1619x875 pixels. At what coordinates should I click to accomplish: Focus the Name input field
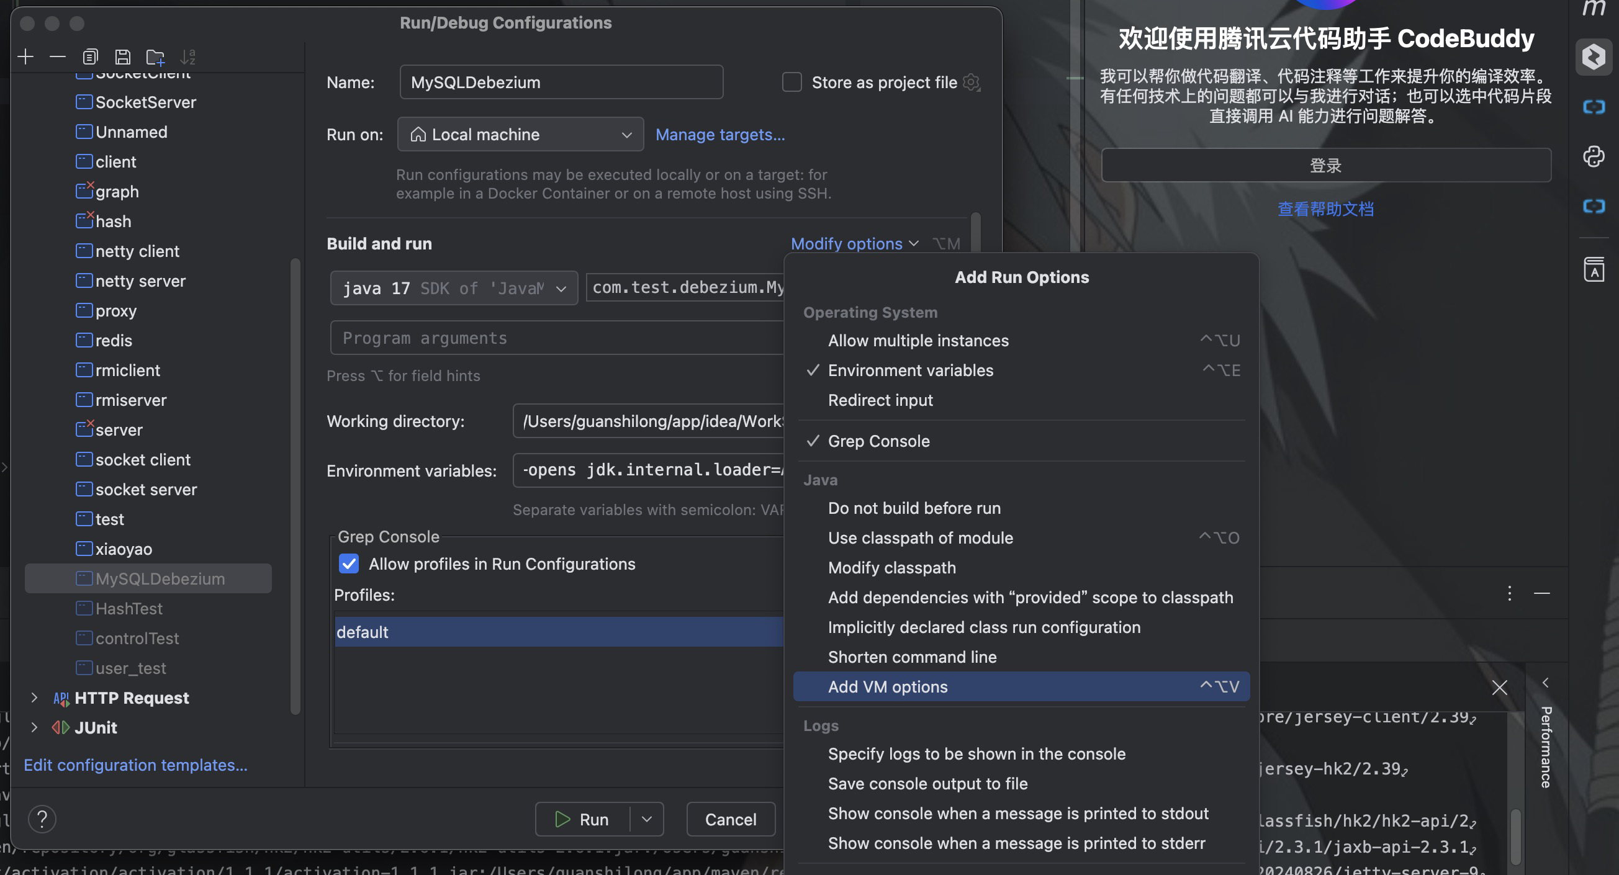pyautogui.click(x=561, y=83)
